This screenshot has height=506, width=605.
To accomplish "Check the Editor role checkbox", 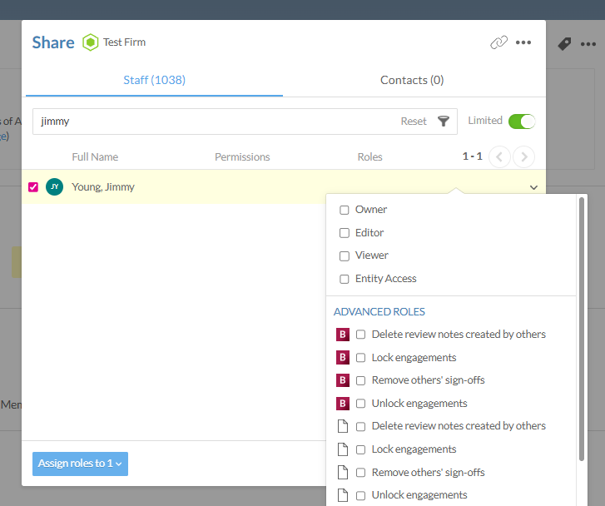I will click(x=345, y=233).
